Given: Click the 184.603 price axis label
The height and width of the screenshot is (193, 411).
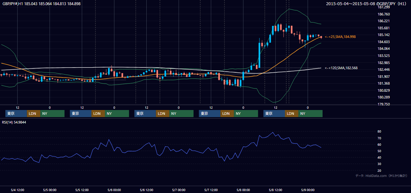Looking at the screenshot, I should pos(384,42).
